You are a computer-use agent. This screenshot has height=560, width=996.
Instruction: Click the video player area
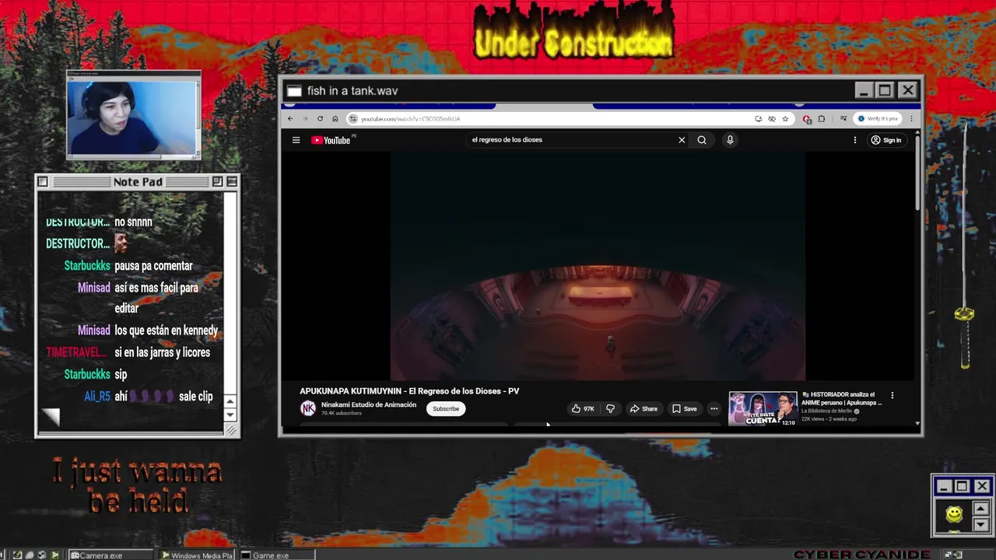598,266
